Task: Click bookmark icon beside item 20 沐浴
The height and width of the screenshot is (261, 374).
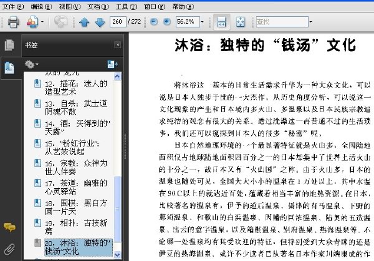Action: [37, 243]
